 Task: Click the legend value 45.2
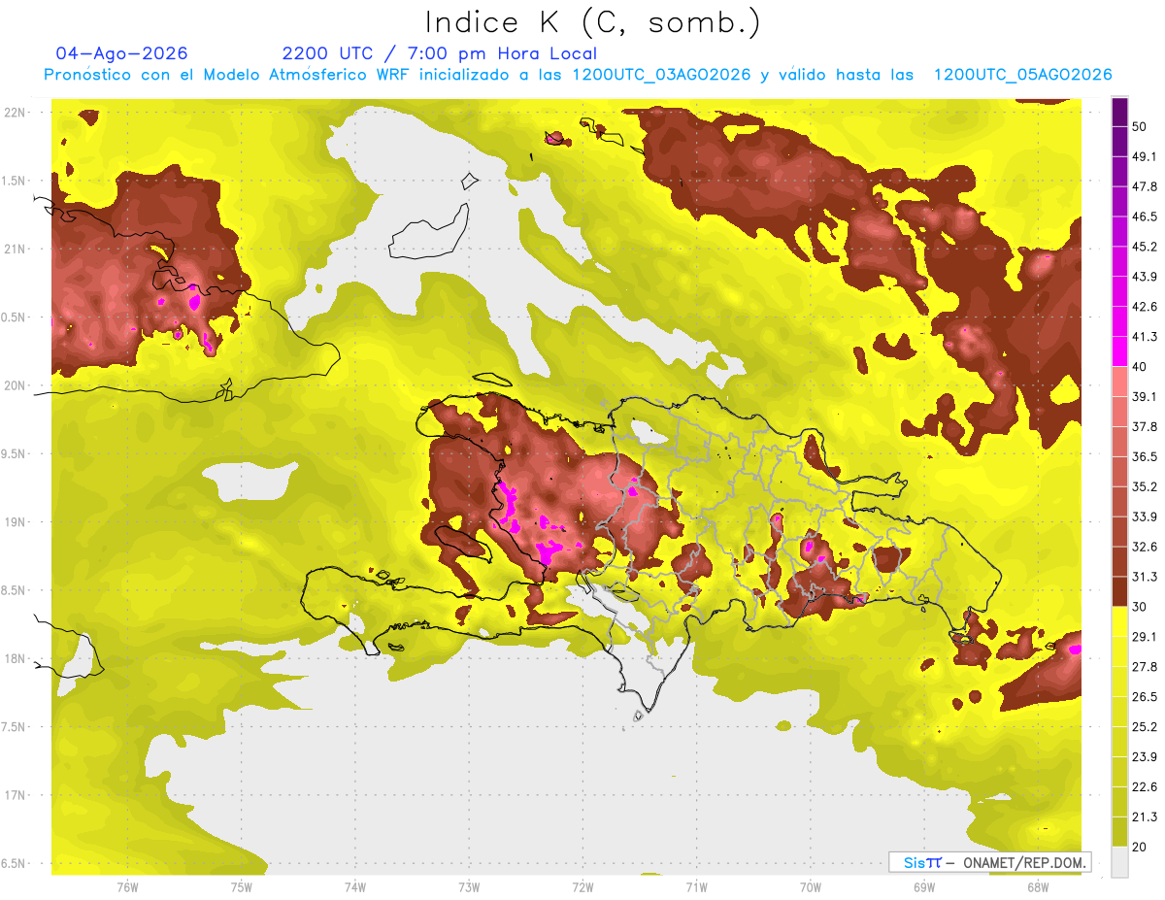click(x=1145, y=247)
